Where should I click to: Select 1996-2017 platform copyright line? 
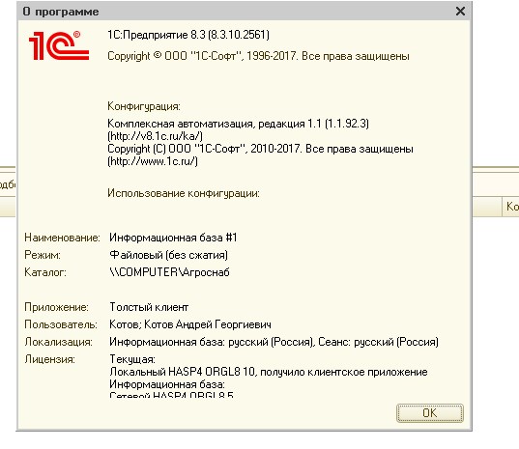258,56
